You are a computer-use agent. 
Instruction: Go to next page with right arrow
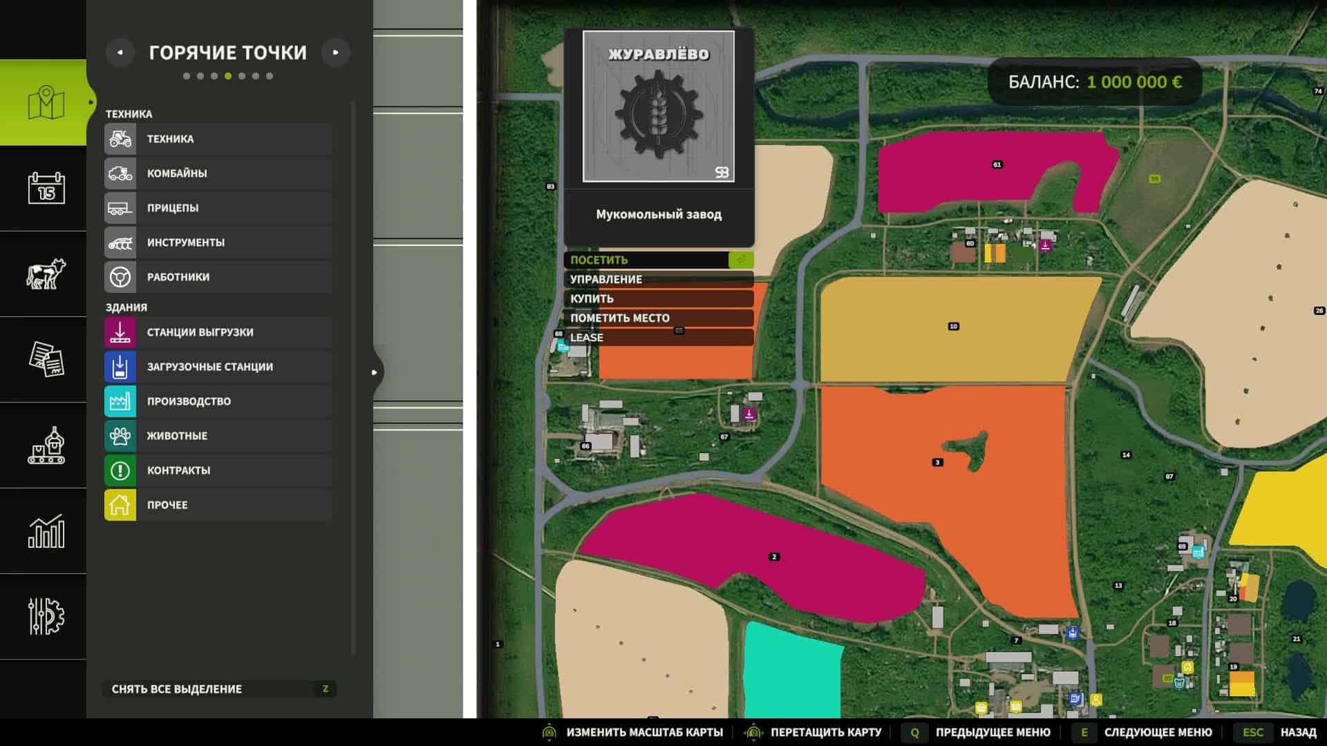(x=336, y=52)
